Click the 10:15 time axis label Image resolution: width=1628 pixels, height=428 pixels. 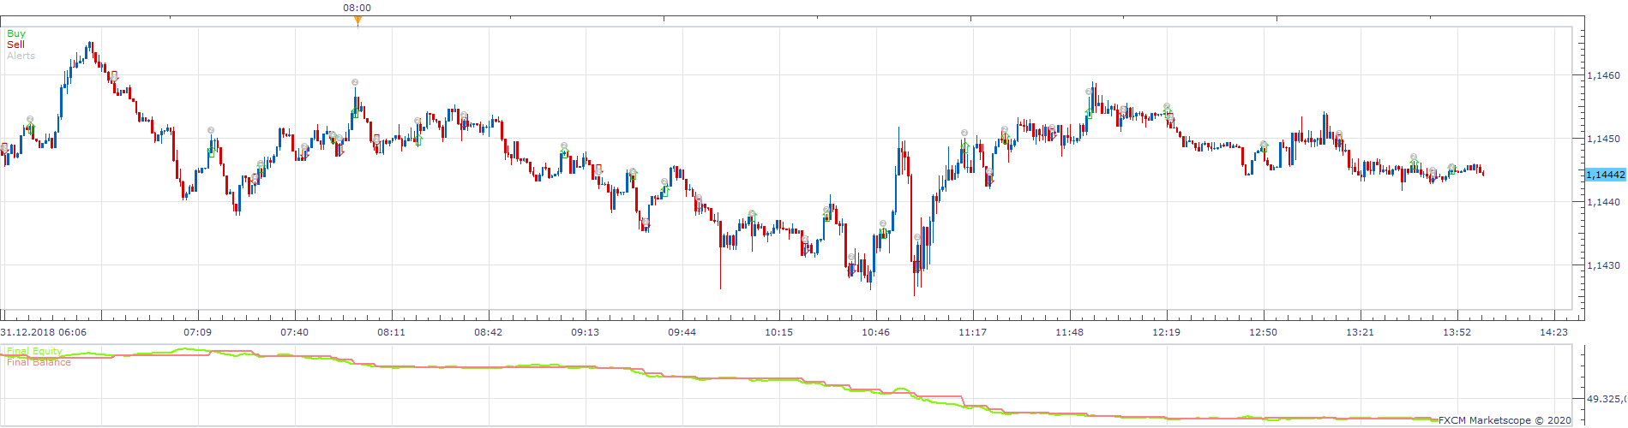[x=778, y=332]
